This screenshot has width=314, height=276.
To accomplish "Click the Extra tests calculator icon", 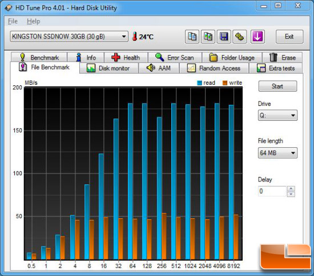I will tap(261, 68).
